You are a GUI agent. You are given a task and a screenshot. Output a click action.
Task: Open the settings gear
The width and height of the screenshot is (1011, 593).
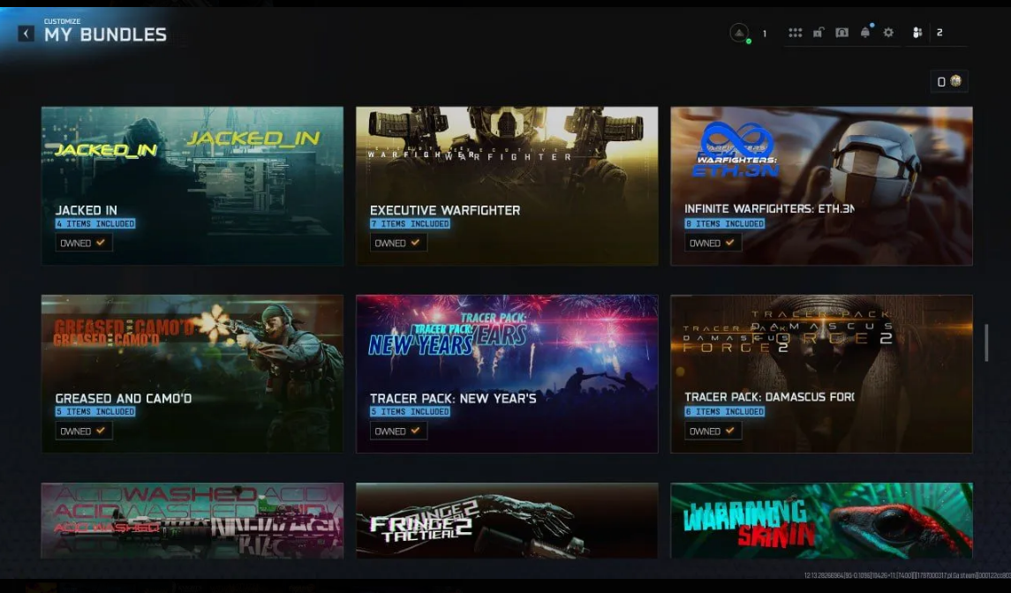[888, 33]
